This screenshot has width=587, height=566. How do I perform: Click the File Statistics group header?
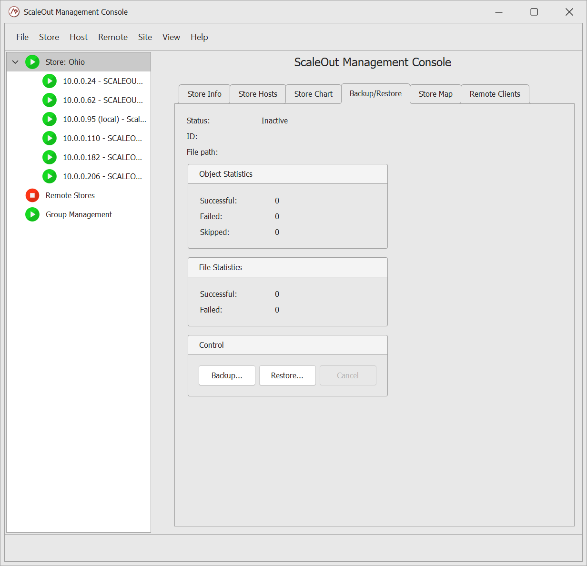coord(288,267)
